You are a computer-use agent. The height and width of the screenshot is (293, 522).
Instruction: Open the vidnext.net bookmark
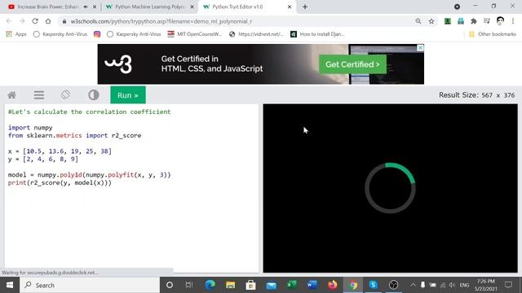[256, 34]
